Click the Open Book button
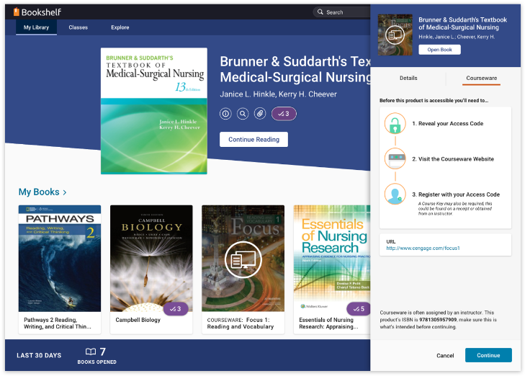 coord(439,50)
